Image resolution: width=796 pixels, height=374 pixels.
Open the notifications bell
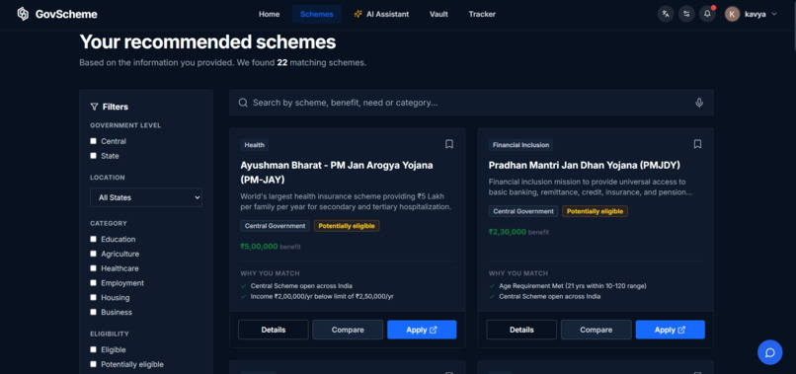coord(707,14)
